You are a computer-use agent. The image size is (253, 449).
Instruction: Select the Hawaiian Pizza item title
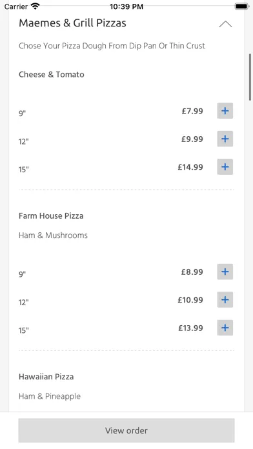click(x=46, y=377)
